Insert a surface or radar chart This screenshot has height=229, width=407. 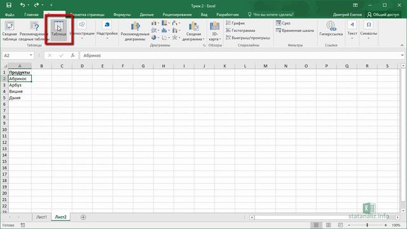point(176,38)
